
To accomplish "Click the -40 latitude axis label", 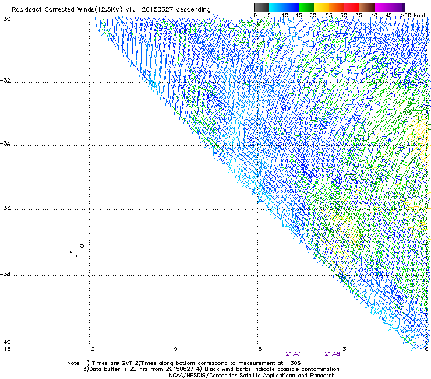I will pyautogui.click(x=5, y=342).
